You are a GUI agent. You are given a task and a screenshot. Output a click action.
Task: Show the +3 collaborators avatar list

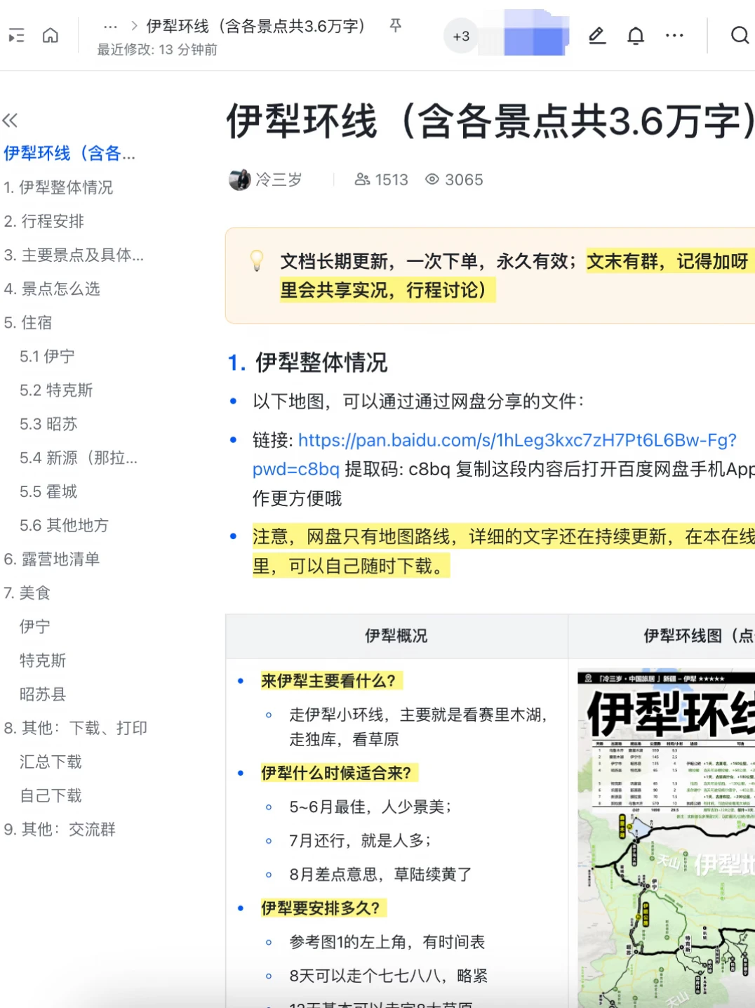(x=461, y=36)
